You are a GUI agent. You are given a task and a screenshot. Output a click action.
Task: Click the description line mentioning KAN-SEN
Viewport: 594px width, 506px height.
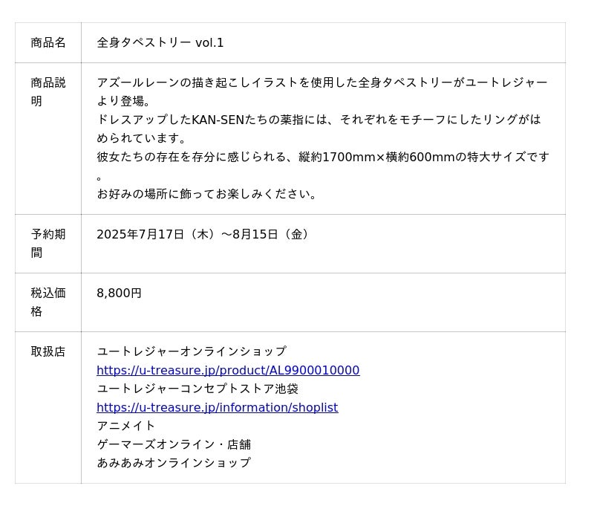coord(319,120)
